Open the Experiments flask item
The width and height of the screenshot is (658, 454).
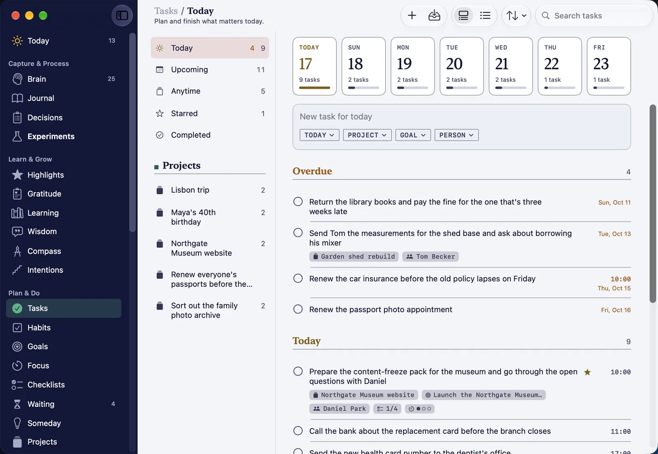coord(64,136)
